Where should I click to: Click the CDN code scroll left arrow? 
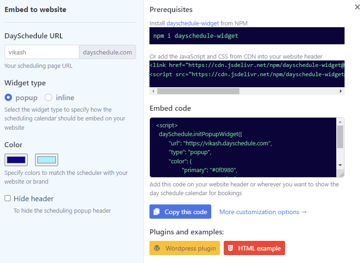153,91
